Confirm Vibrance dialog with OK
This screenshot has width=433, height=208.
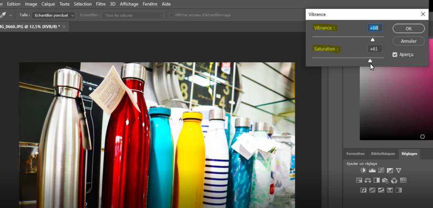coord(408,28)
